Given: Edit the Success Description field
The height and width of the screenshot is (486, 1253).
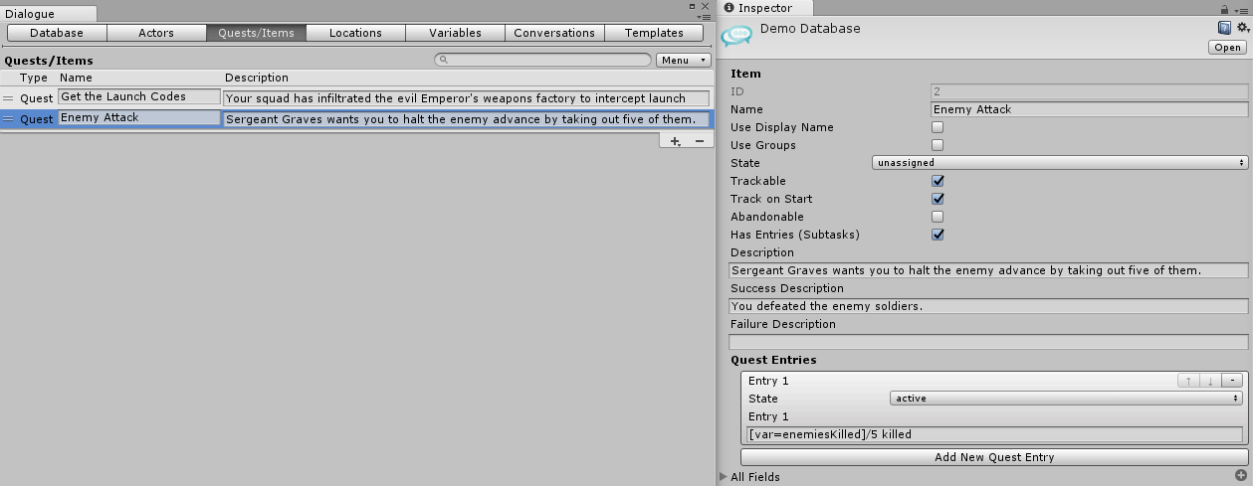Looking at the screenshot, I should point(988,306).
